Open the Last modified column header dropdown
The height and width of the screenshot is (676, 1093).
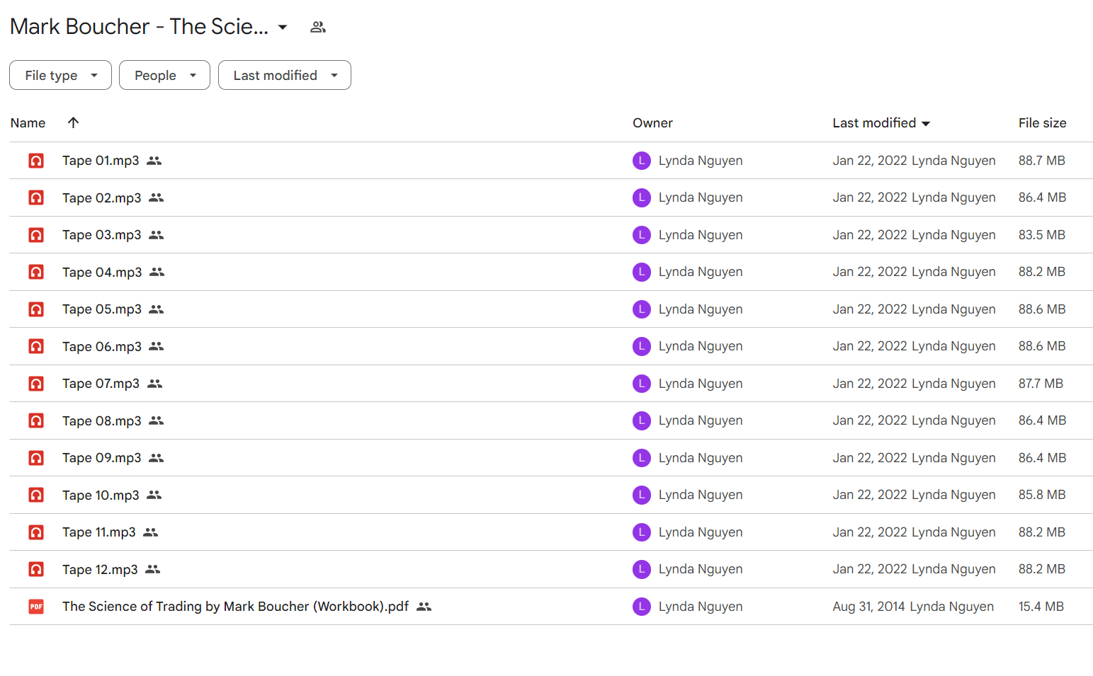(x=926, y=123)
